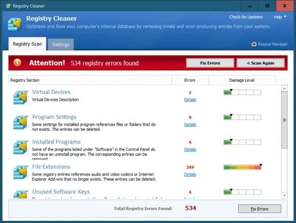Open Details for File Extensions
The width and height of the screenshot is (296, 223).
click(190, 174)
